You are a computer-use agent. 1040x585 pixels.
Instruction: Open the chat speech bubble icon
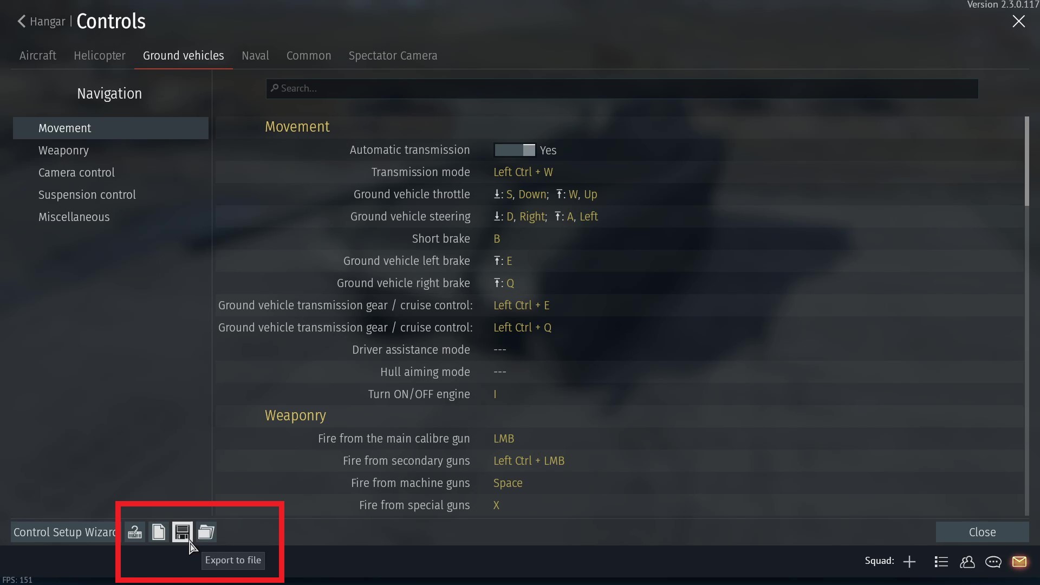point(993,562)
